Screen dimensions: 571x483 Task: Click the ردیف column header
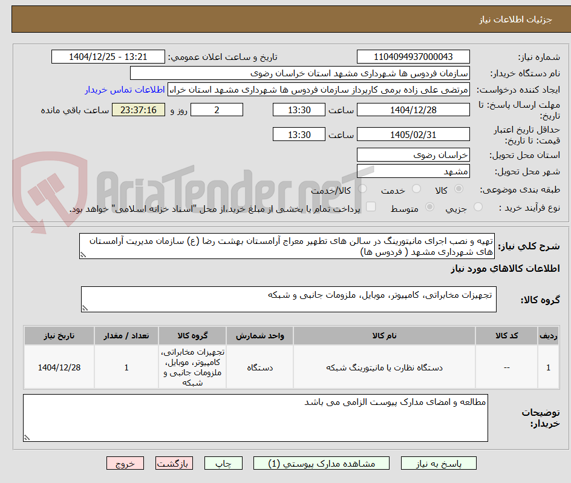coord(549,336)
